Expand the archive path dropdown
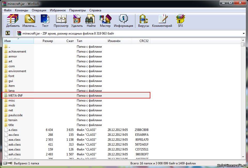The image size is (248, 168). (x=244, y=33)
